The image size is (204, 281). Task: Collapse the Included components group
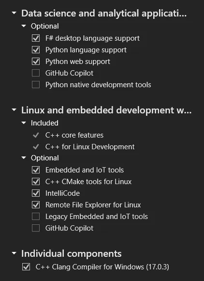(x=24, y=123)
